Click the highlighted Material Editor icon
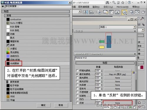The image size is (147, 110). (x=124, y=12)
